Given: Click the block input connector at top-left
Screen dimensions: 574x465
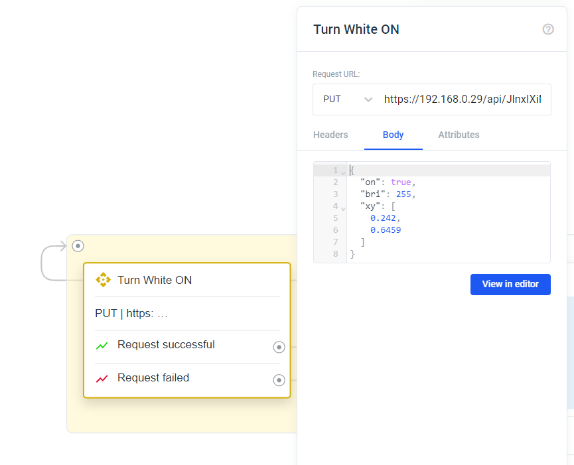Looking at the screenshot, I should point(78,246).
